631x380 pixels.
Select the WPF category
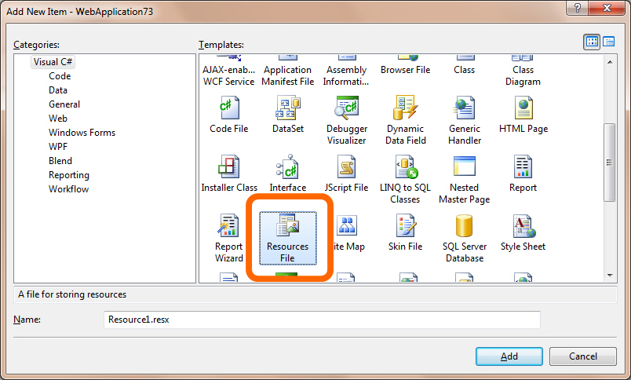click(58, 147)
